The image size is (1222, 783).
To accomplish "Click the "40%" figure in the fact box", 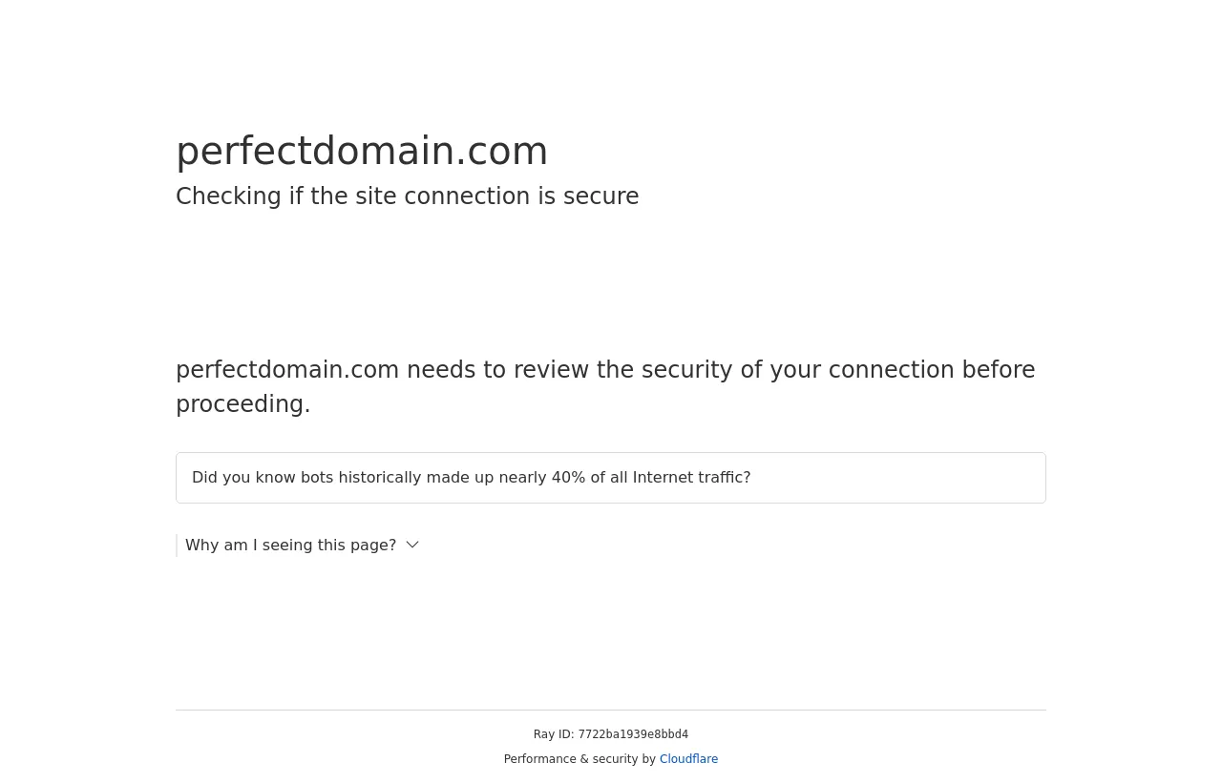I will 568,478.
